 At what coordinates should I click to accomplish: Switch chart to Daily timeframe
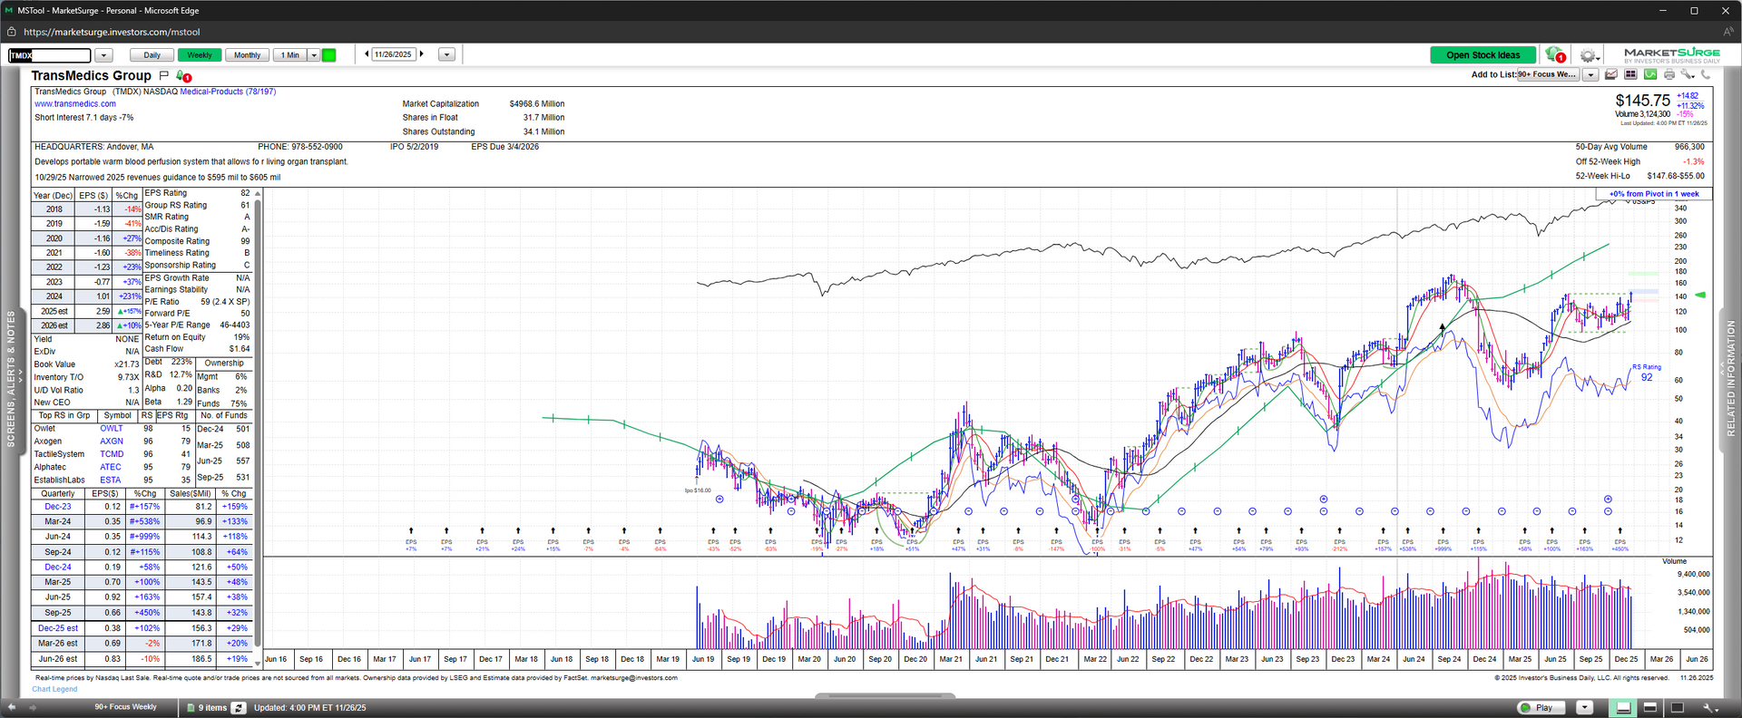[152, 55]
